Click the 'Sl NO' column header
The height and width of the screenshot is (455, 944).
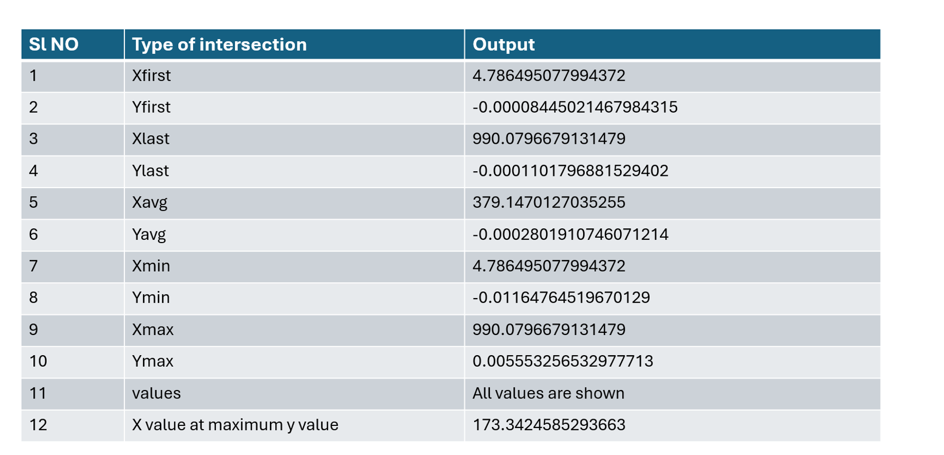[x=53, y=44]
